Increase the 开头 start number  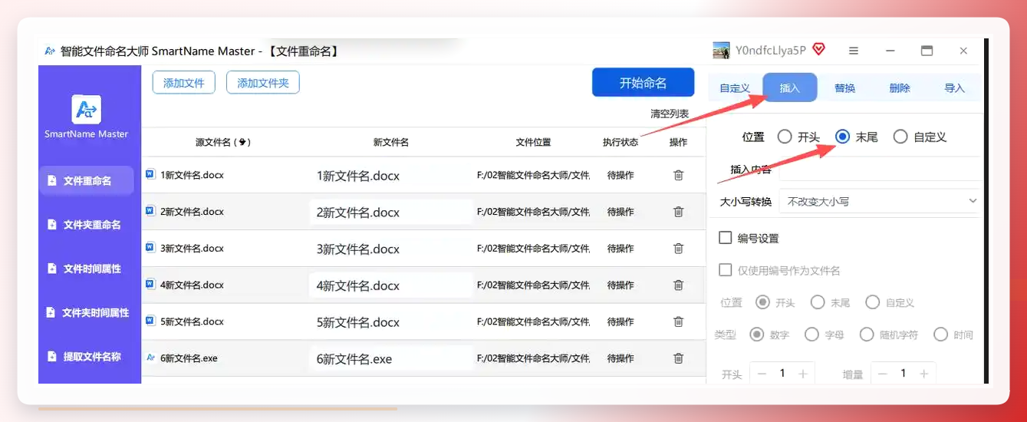click(802, 374)
